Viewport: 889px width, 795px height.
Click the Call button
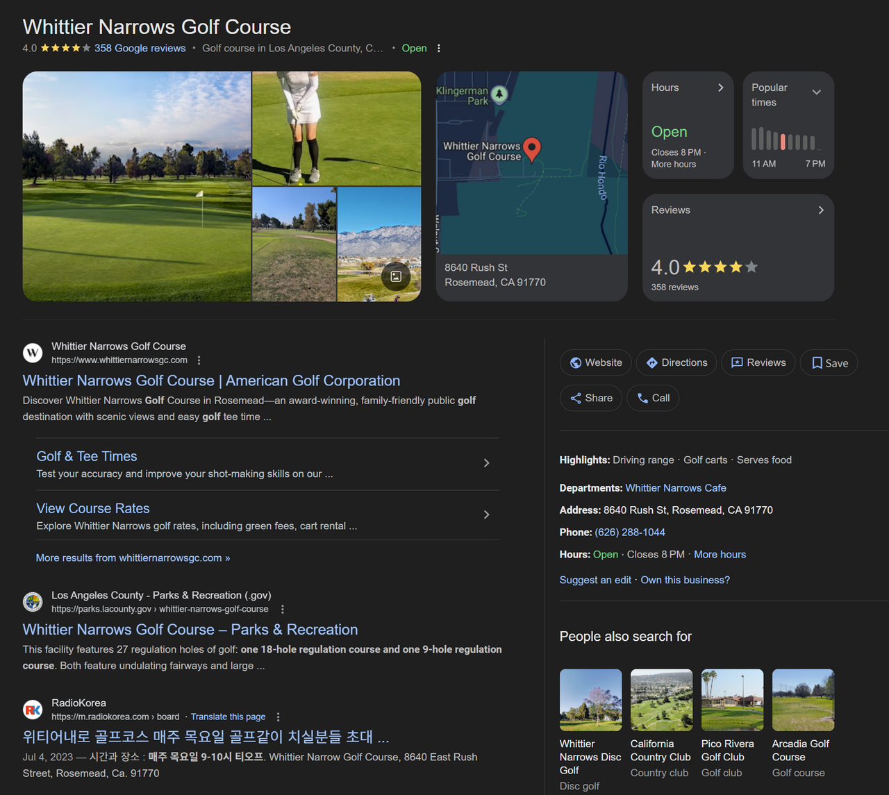[653, 399]
